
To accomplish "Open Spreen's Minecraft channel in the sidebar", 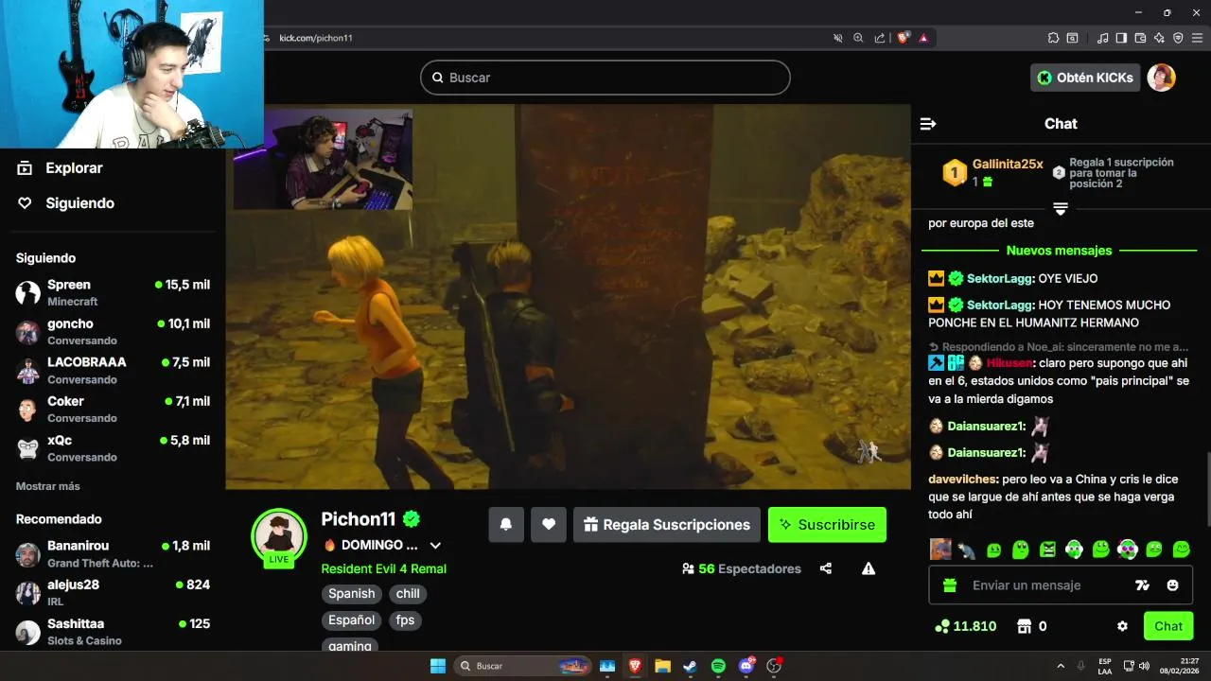I will click(113, 292).
